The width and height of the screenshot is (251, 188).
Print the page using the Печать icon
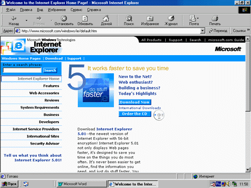point(215,18)
